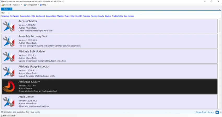Viewport: 222px width, 117px height.
Task: Click the '10 Updates are available' message
Action: coord(20,112)
